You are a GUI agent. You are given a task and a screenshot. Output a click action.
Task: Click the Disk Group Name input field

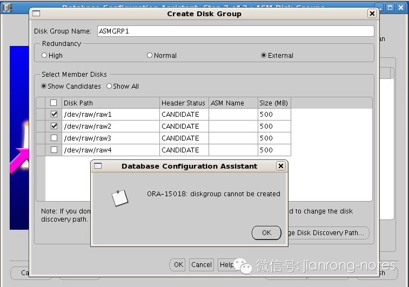(236, 31)
